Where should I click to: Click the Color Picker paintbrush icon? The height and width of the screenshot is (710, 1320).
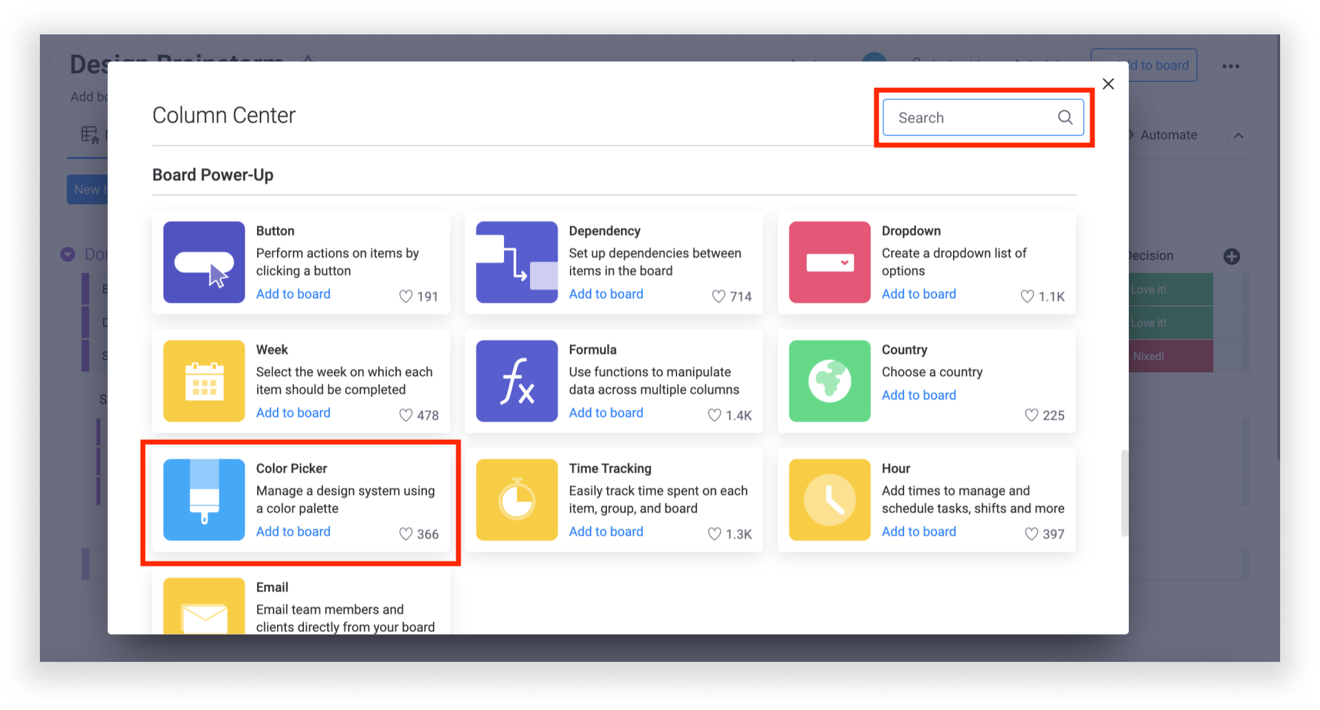coord(203,500)
